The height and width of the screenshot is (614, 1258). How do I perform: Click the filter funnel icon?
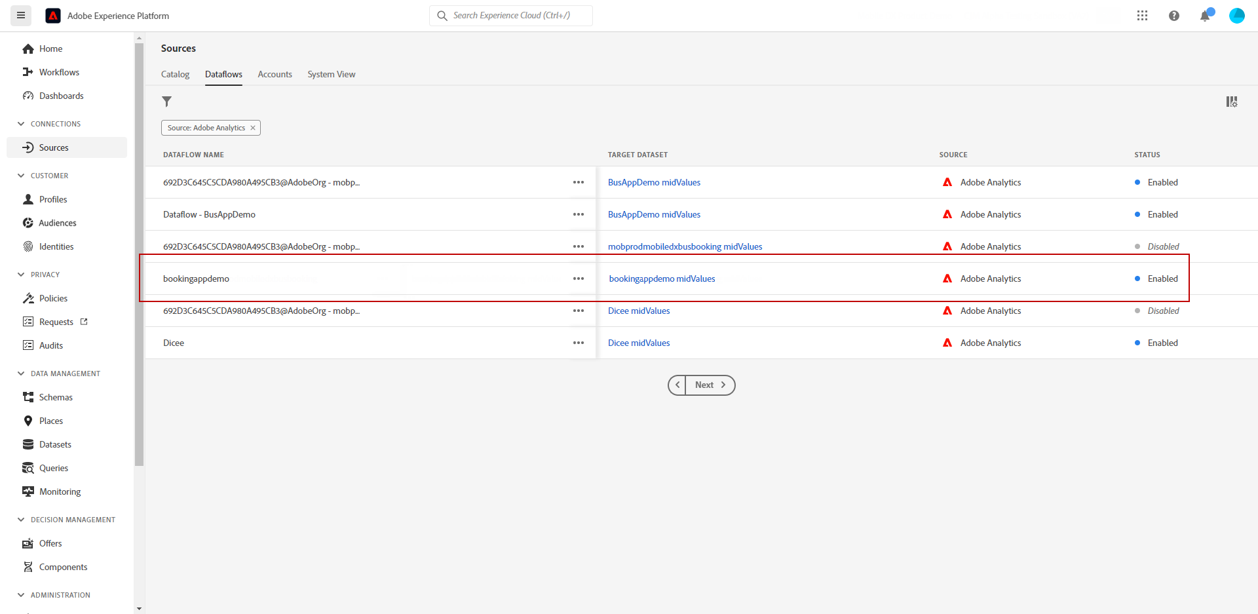click(167, 102)
